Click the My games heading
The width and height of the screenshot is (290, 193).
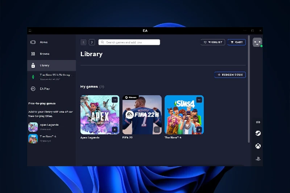tap(89, 87)
